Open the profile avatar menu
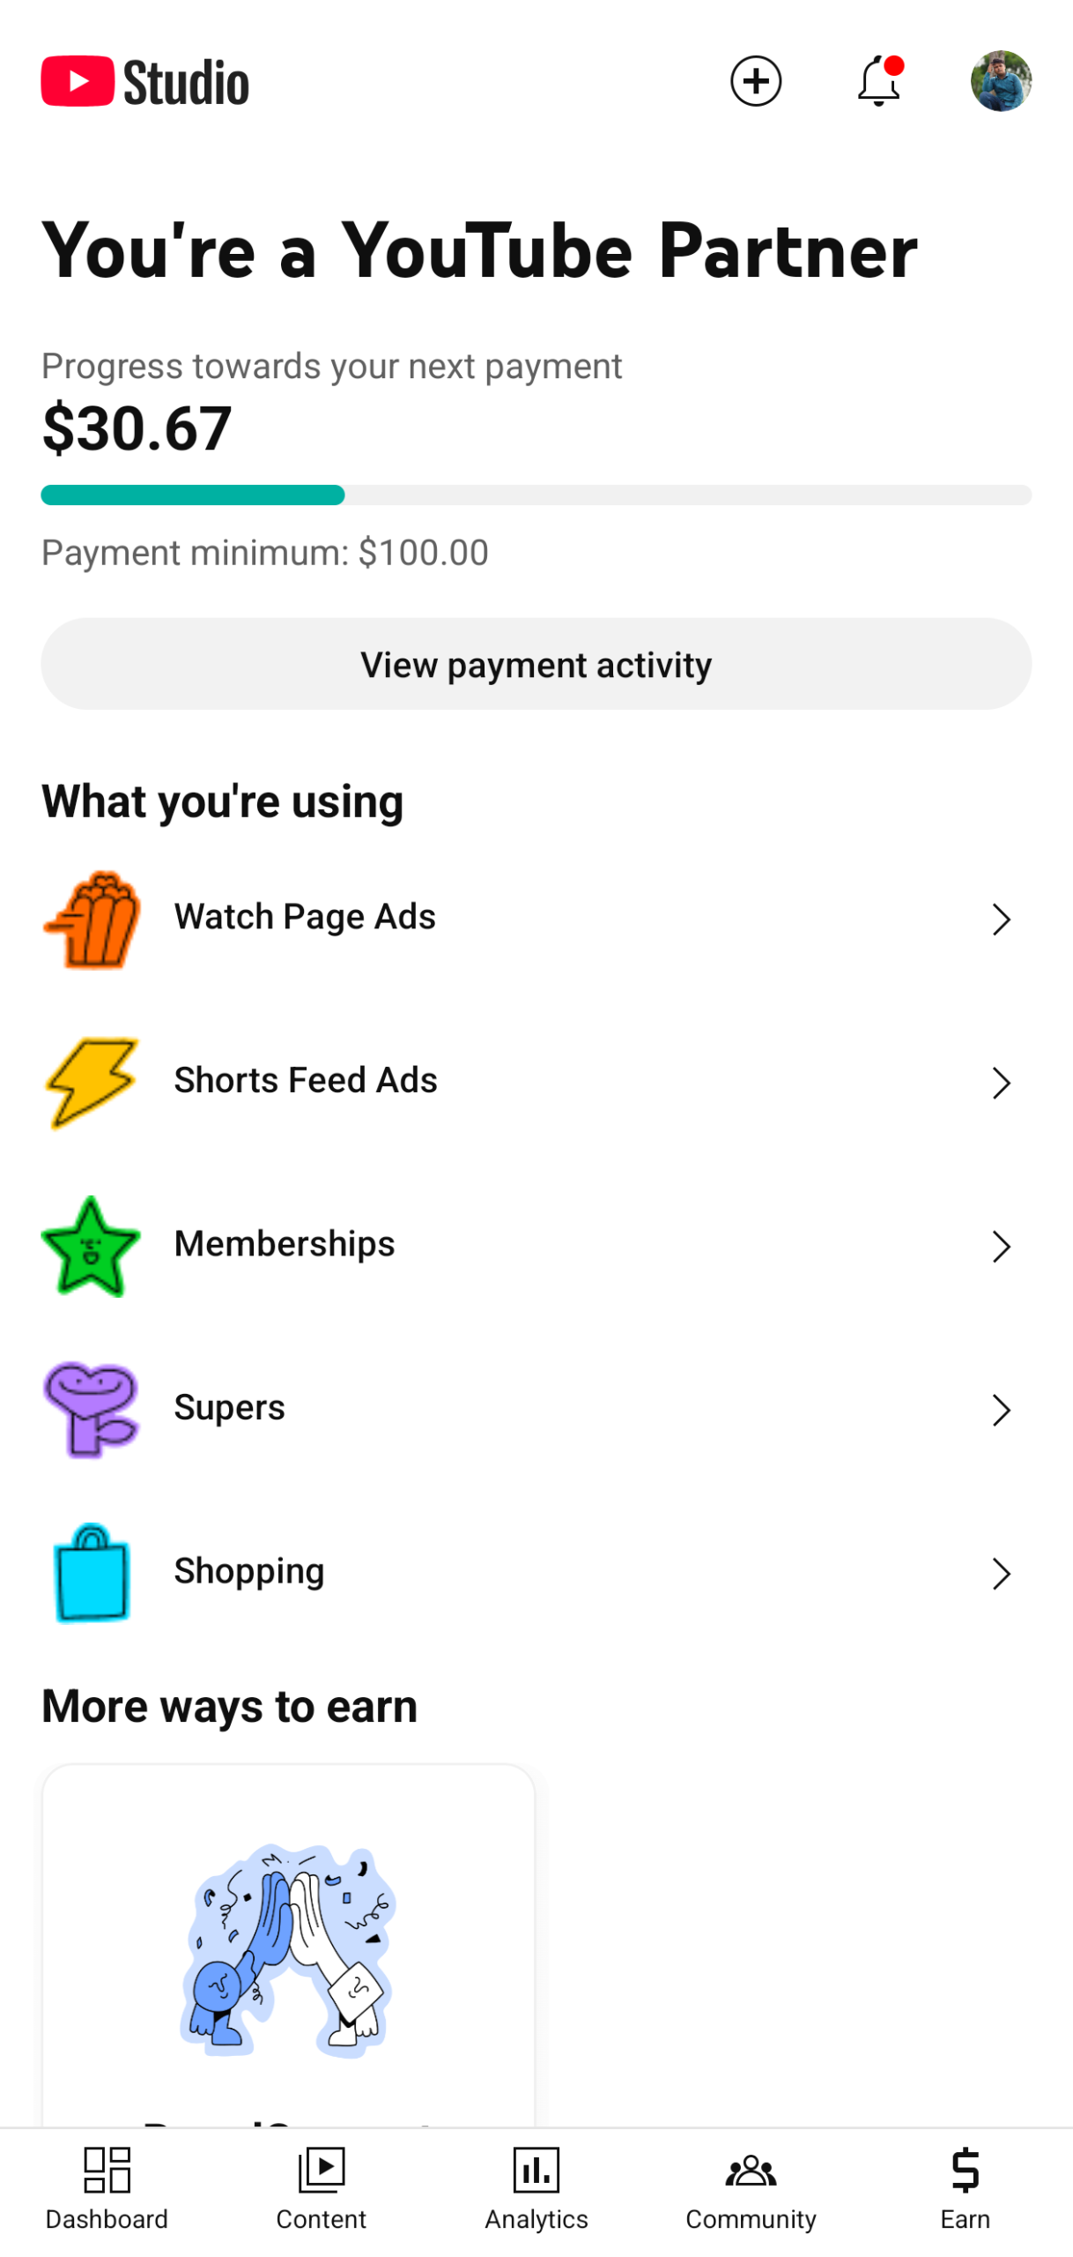 [x=1000, y=81]
